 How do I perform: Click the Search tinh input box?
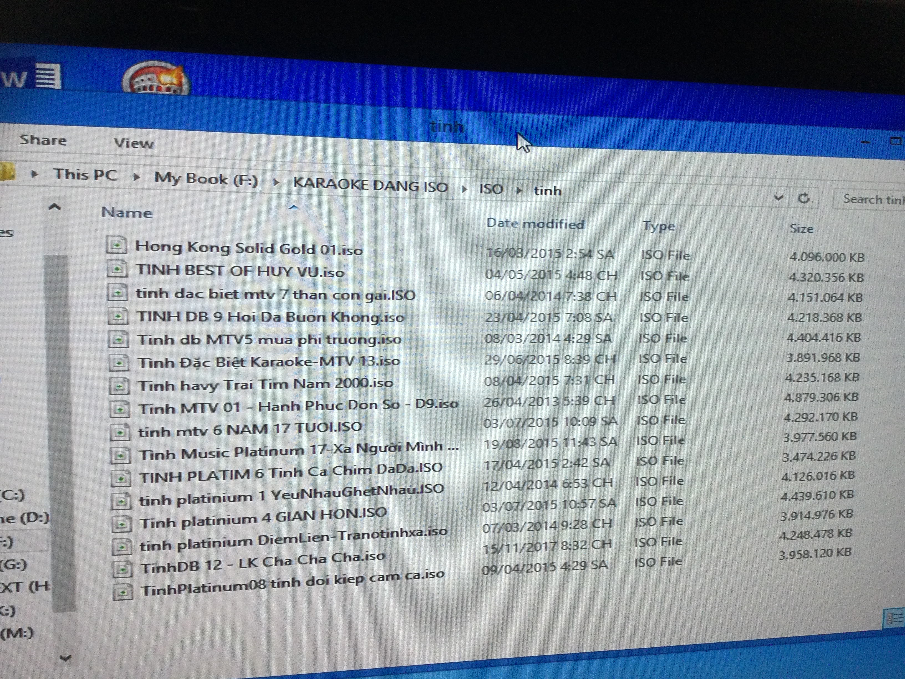pyautogui.click(x=870, y=200)
